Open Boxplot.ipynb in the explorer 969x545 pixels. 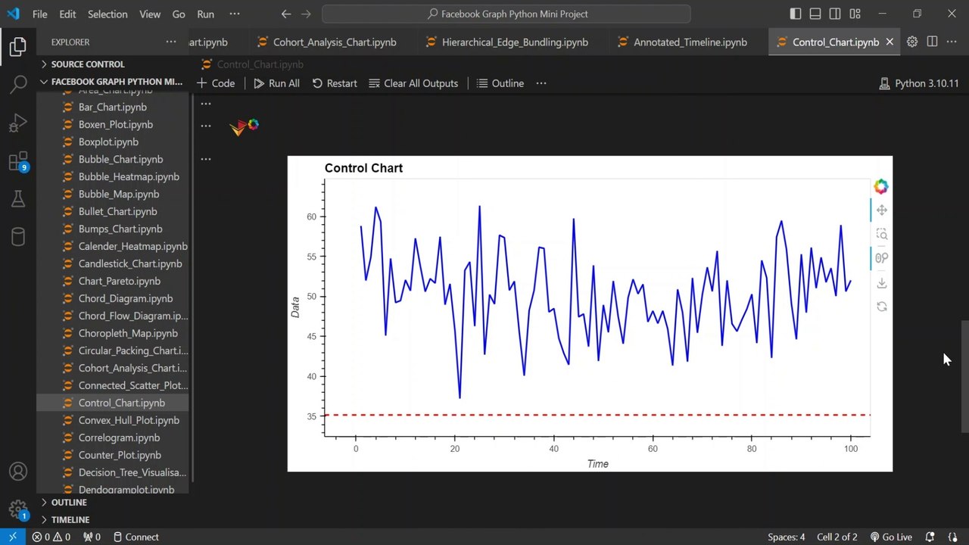pos(108,142)
